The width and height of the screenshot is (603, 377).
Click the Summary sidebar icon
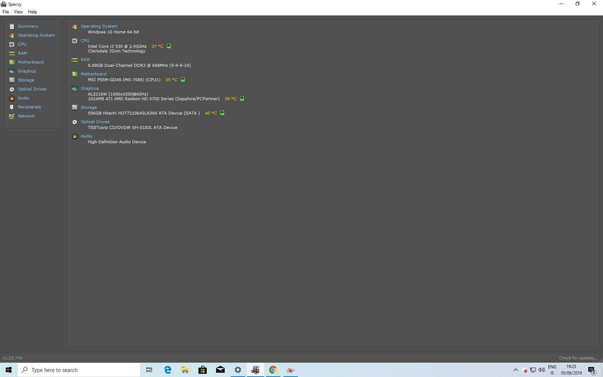pyautogui.click(x=12, y=26)
